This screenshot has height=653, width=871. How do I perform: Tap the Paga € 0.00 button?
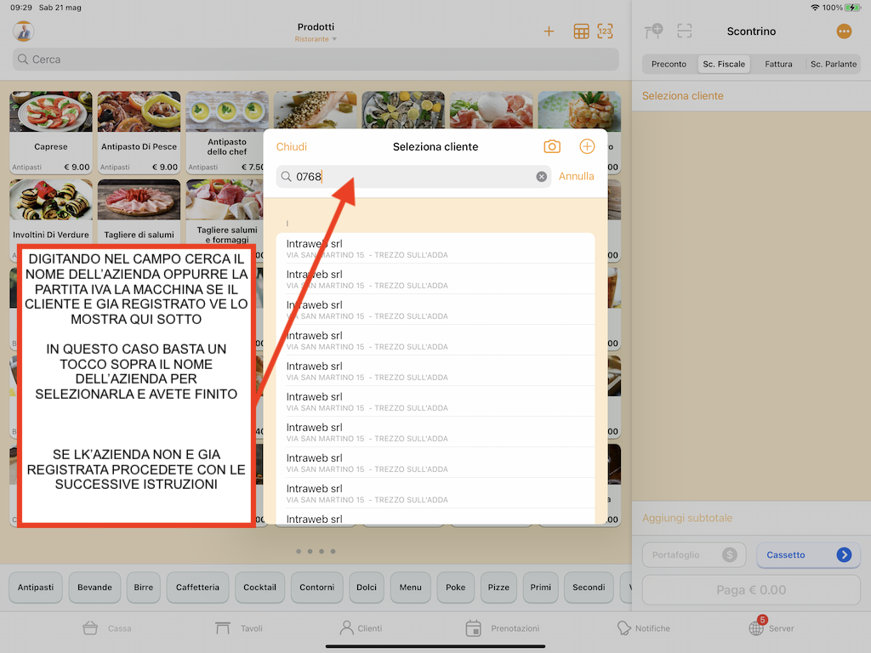(751, 590)
